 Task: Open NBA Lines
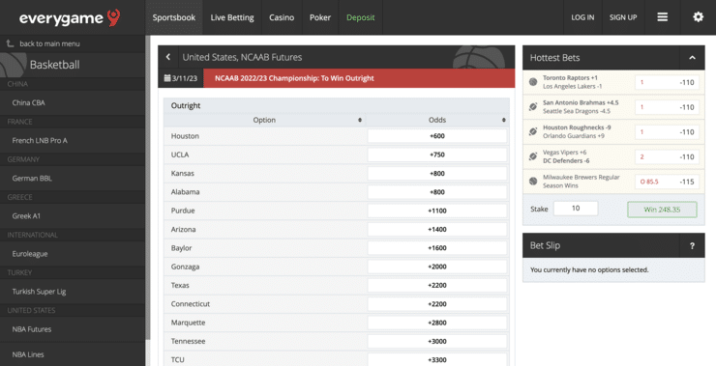click(73, 354)
